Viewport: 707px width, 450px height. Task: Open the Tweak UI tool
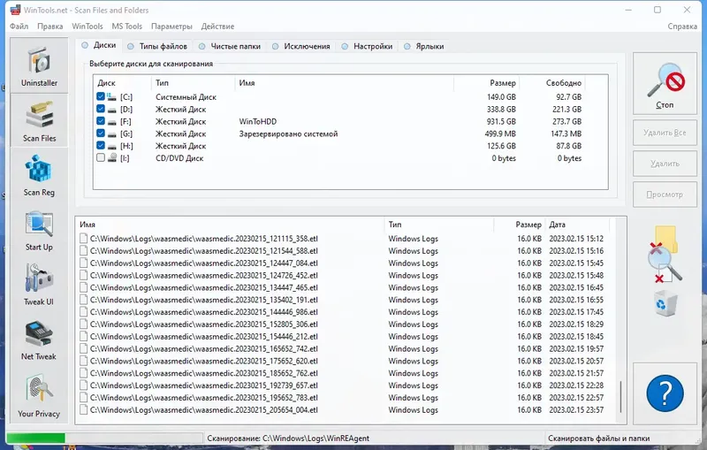[39, 285]
